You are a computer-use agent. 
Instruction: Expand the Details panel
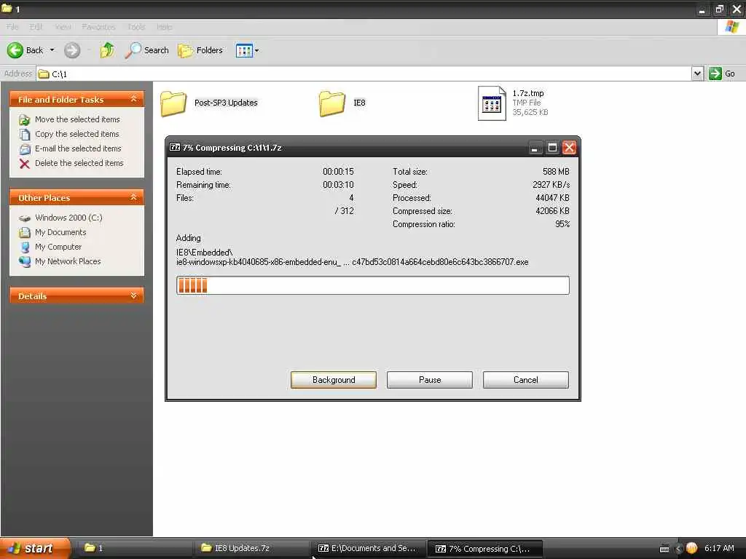[x=134, y=296]
